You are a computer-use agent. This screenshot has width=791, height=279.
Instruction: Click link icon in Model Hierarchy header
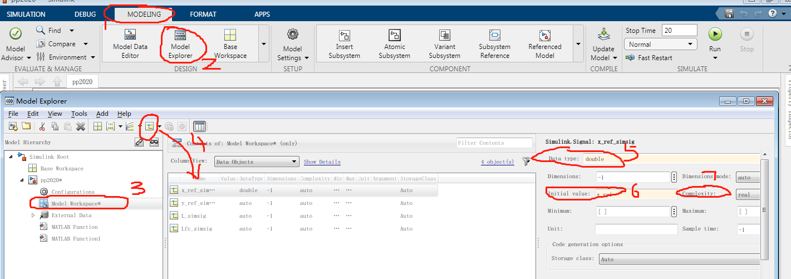click(x=140, y=142)
